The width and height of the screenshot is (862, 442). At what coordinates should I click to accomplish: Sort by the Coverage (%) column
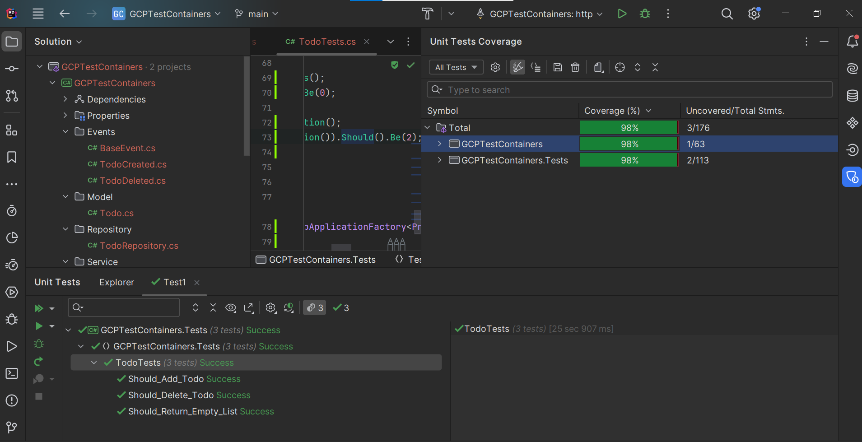[x=629, y=111]
